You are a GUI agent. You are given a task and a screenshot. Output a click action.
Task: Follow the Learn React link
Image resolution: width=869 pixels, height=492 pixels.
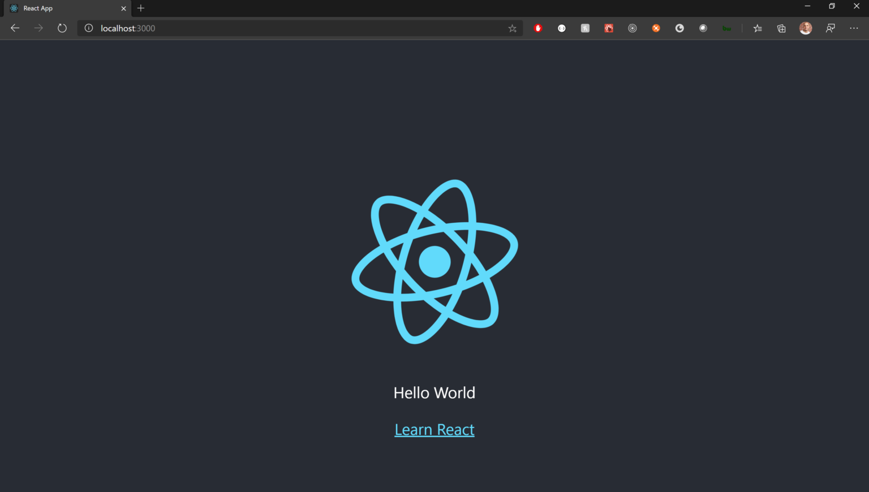click(434, 429)
